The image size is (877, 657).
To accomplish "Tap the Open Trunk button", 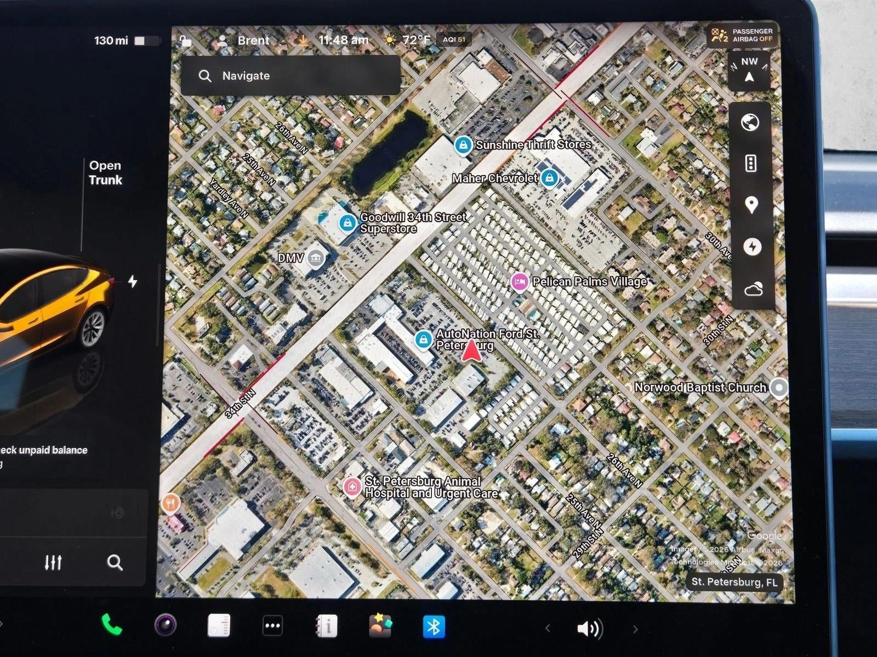I will tap(105, 173).
